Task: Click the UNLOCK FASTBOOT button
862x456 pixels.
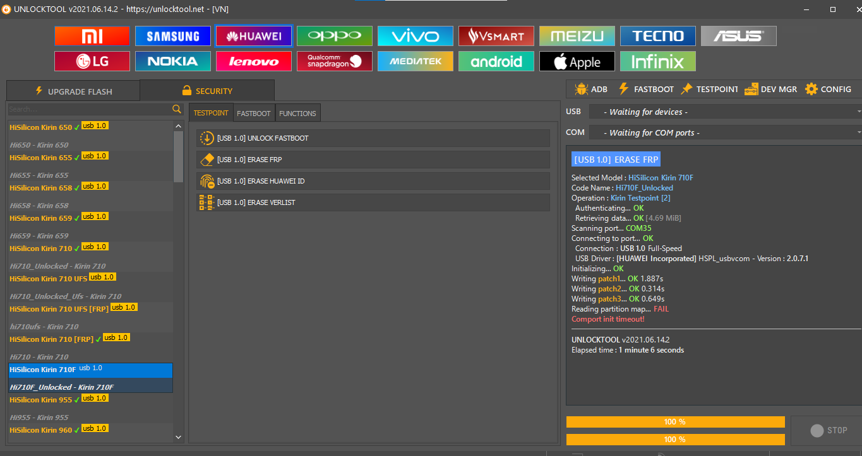Action: (373, 138)
